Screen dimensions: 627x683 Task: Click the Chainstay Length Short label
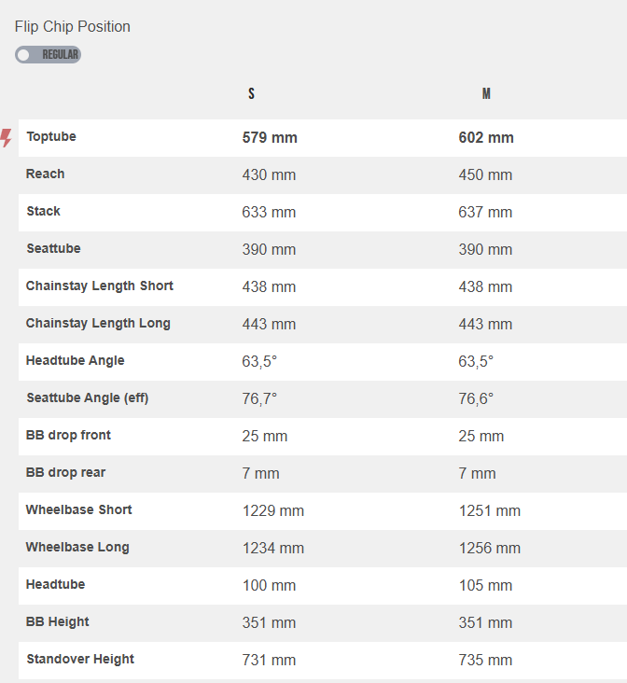(100, 286)
